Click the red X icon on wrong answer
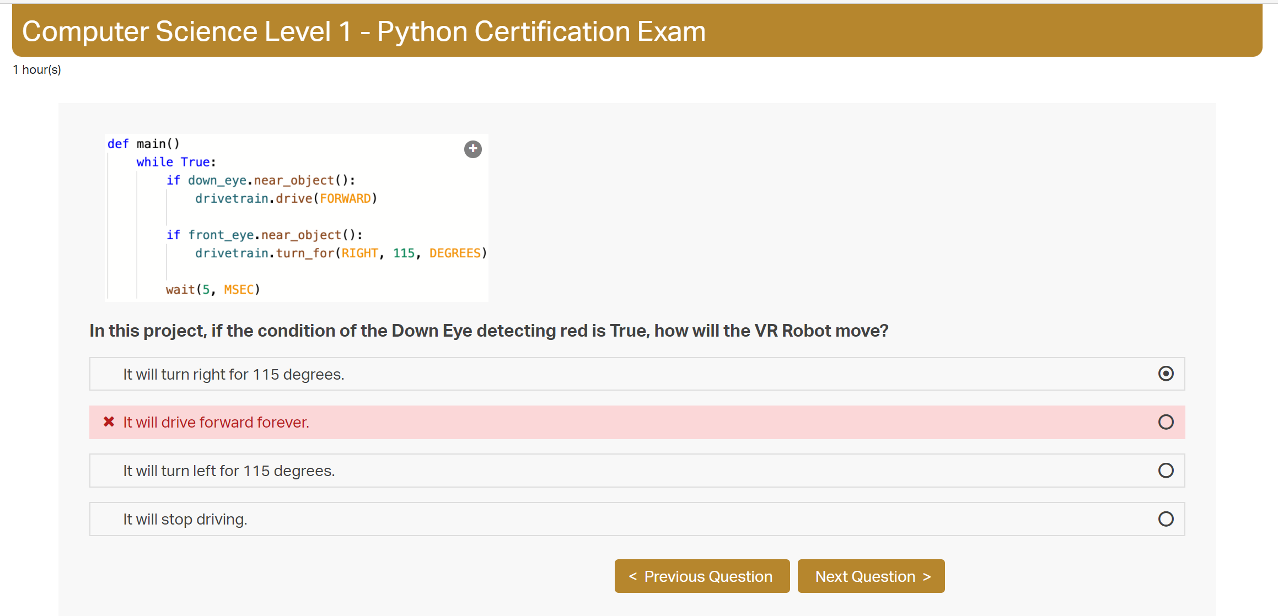The image size is (1278, 616). (x=109, y=422)
